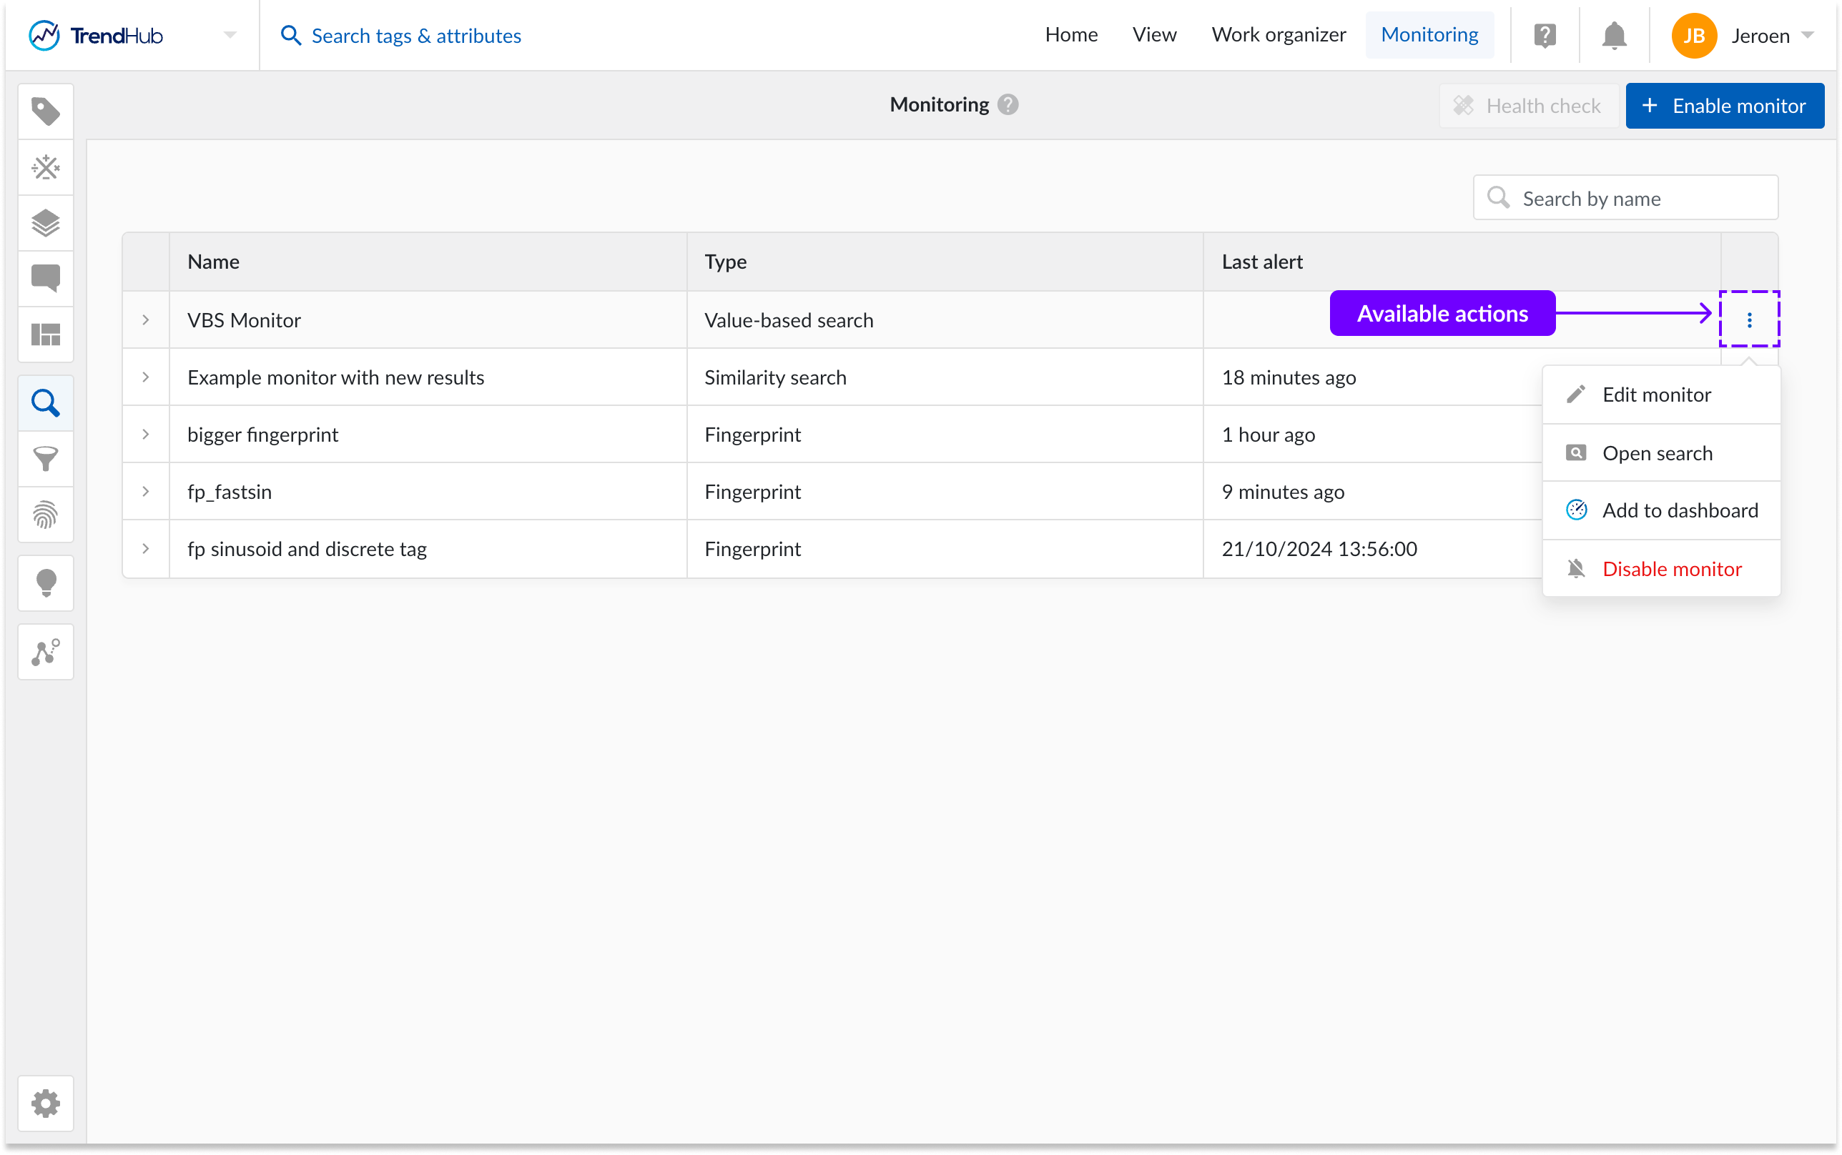Expand the VBS Monitor row
This screenshot has height=1155, width=1842.
[145, 320]
